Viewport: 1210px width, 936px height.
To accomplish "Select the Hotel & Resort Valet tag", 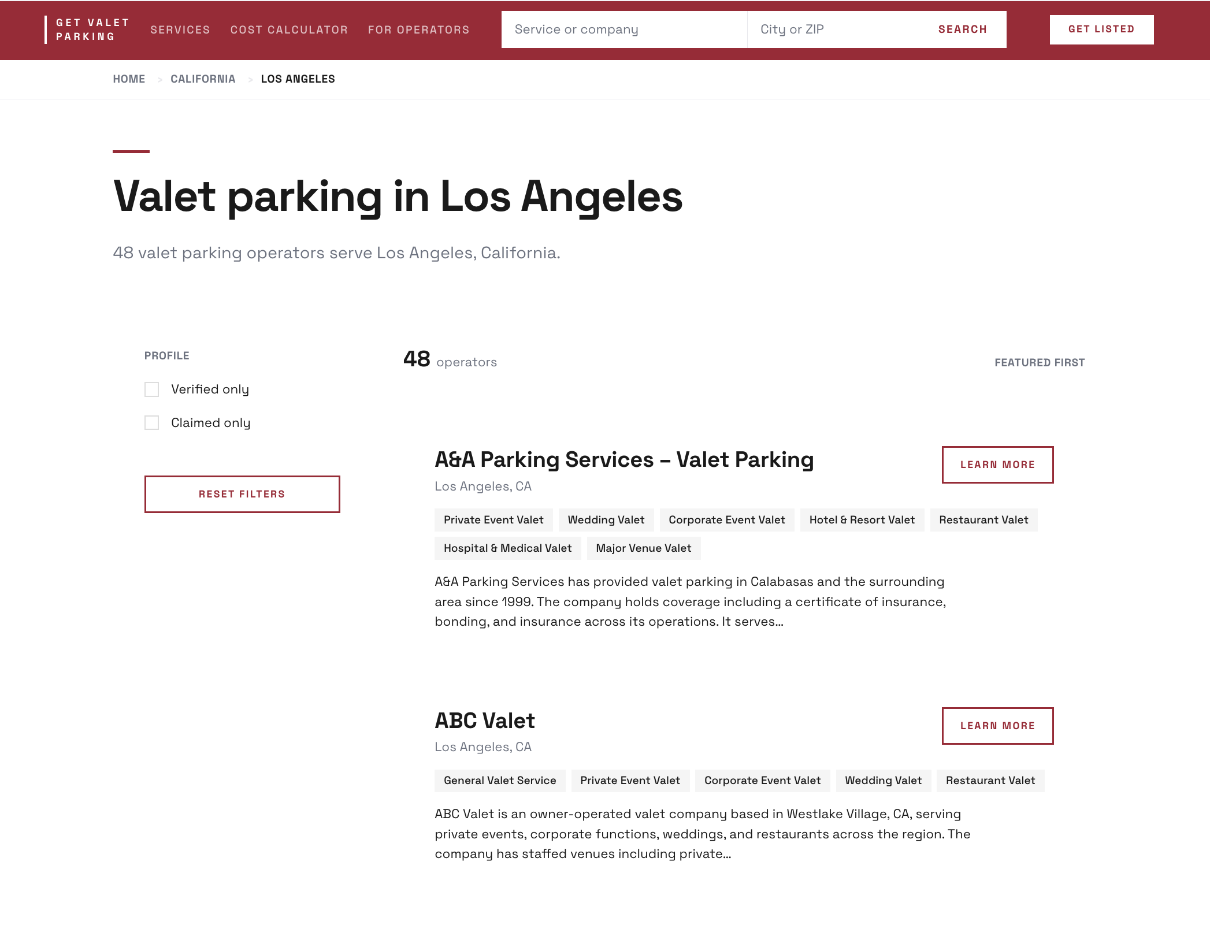I will point(862,520).
